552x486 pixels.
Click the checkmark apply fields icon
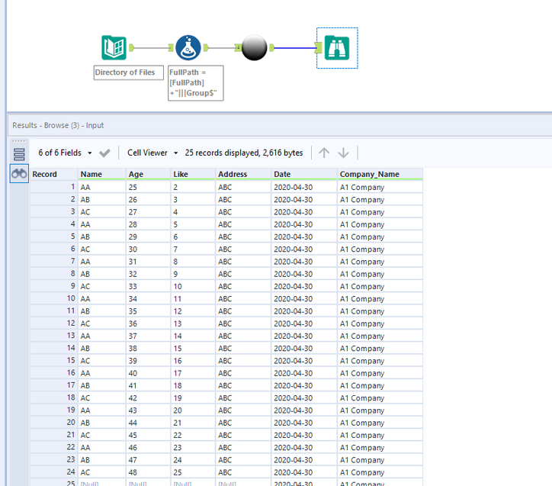click(104, 153)
